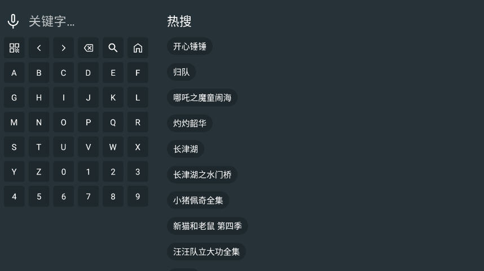Go to the home screen icon
484x271 pixels.
[x=138, y=48]
